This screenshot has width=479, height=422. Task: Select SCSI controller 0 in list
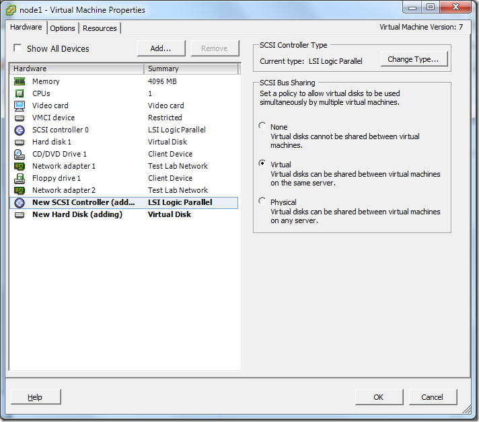[61, 130]
